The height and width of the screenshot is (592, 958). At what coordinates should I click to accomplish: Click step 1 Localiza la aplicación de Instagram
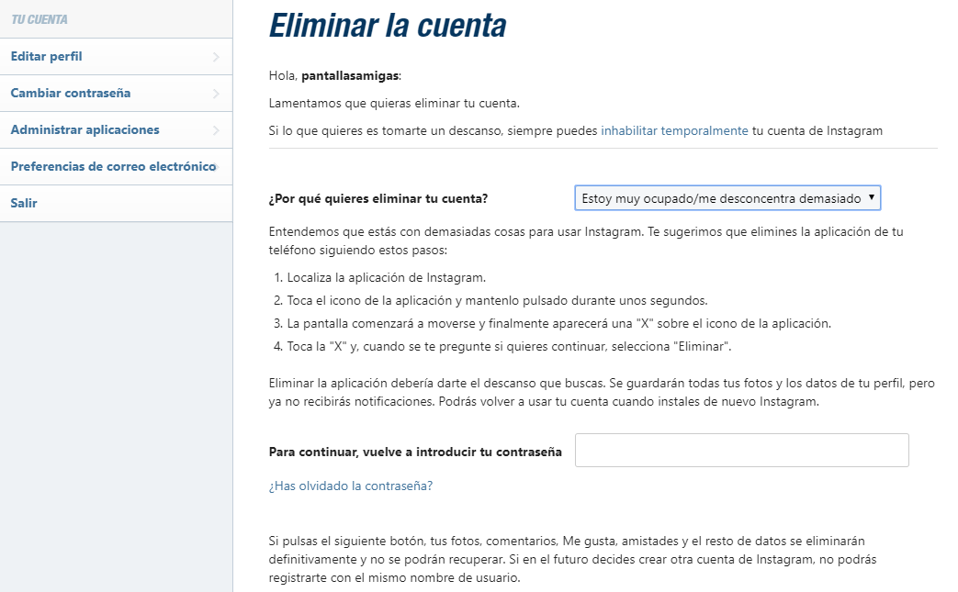click(386, 278)
